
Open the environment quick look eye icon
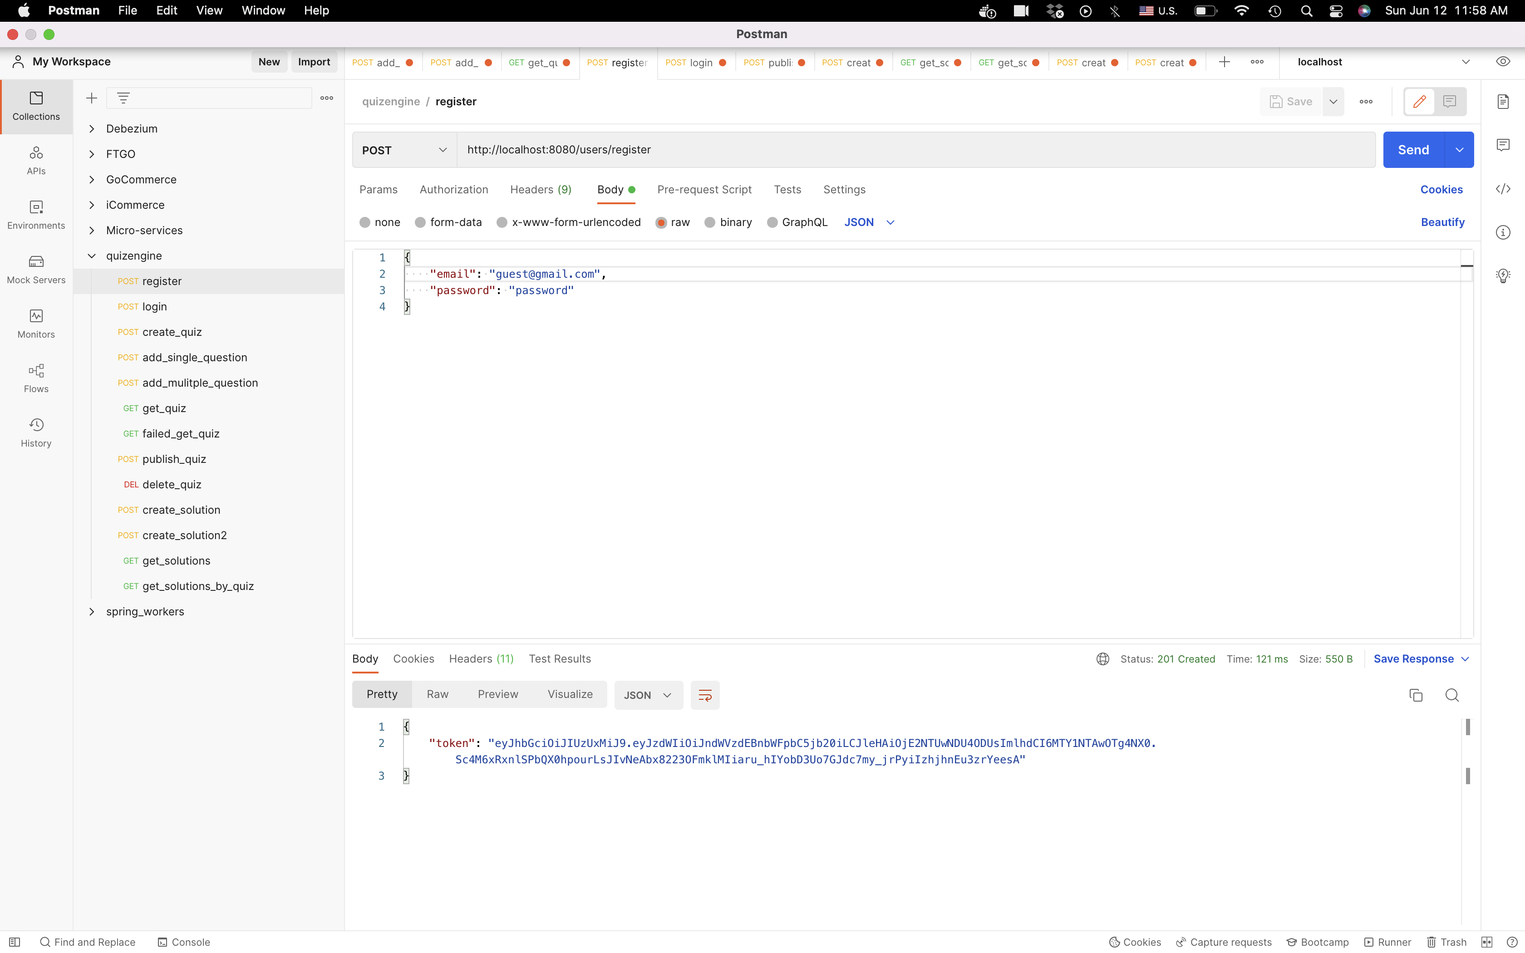coord(1503,62)
